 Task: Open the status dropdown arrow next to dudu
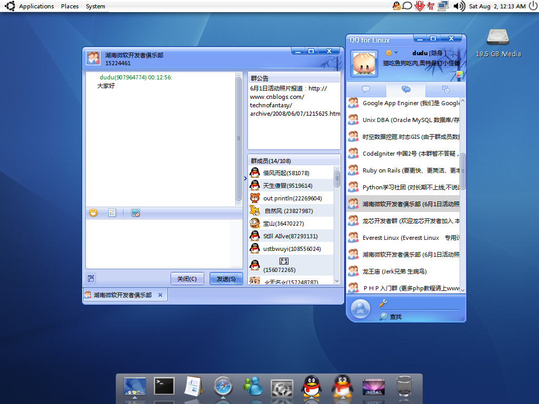396,53
